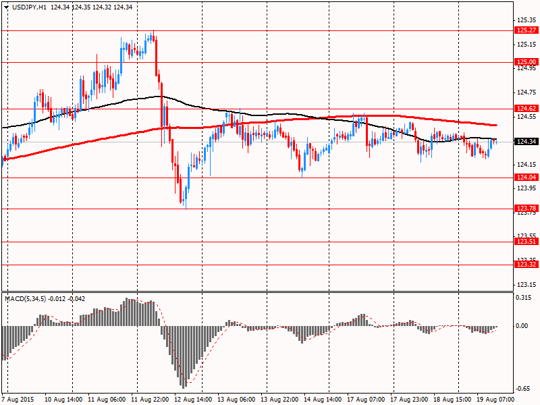Image resolution: width=540 pixels, height=405 pixels.
Task: Click the 12 Aug 14:00 time axis label
Action: (193, 400)
